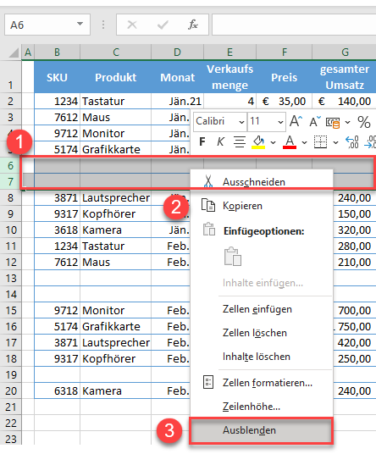Toggle italic K in the mini toolbar
This screenshot has width=376, height=454.
coord(220,142)
